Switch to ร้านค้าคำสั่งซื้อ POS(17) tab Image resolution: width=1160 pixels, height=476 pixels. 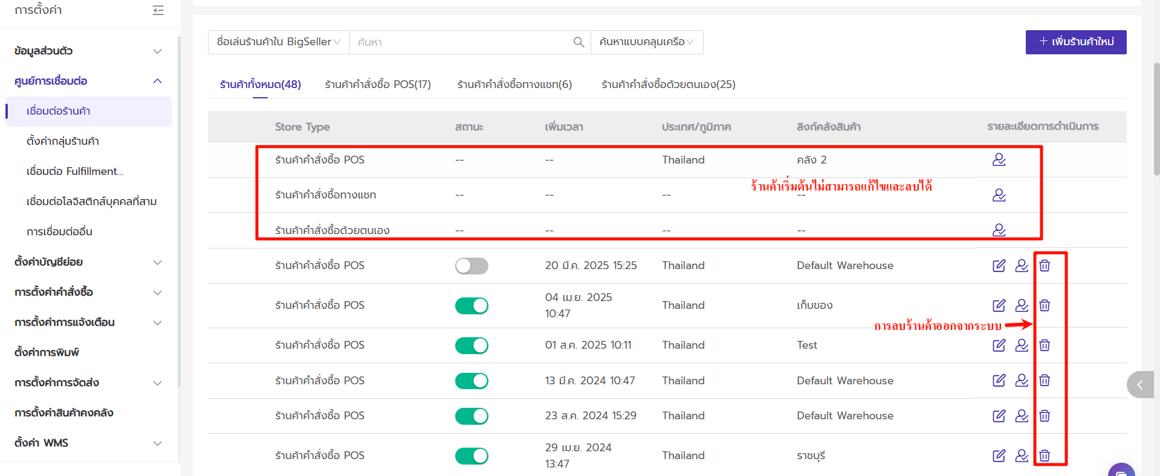pyautogui.click(x=378, y=84)
